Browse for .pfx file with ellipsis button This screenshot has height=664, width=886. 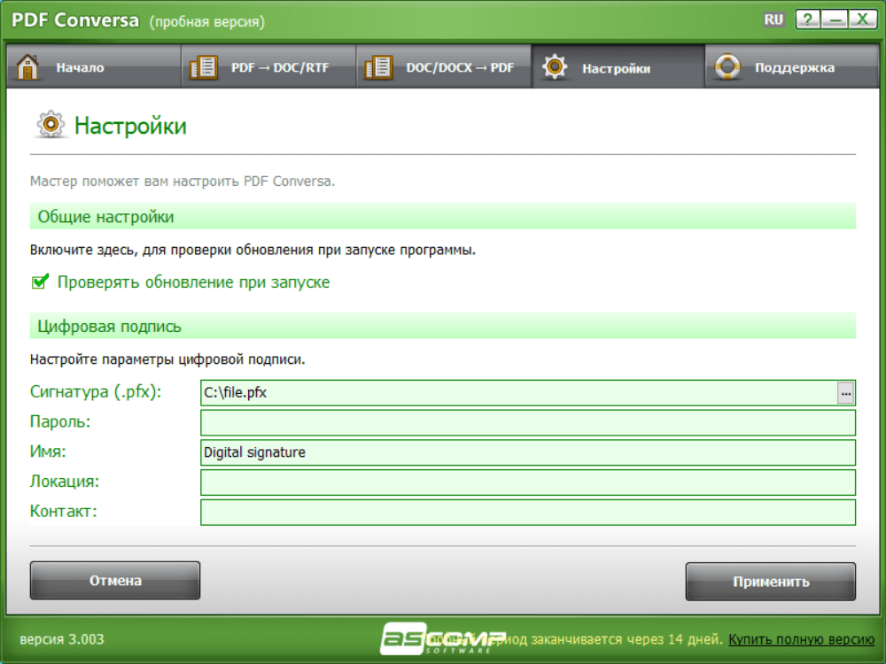click(x=844, y=393)
